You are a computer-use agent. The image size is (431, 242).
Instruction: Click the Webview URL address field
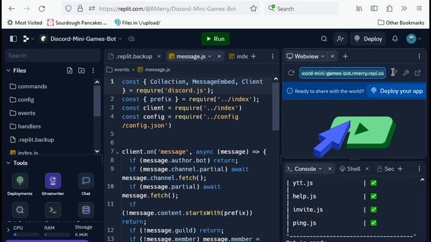click(342, 73)
